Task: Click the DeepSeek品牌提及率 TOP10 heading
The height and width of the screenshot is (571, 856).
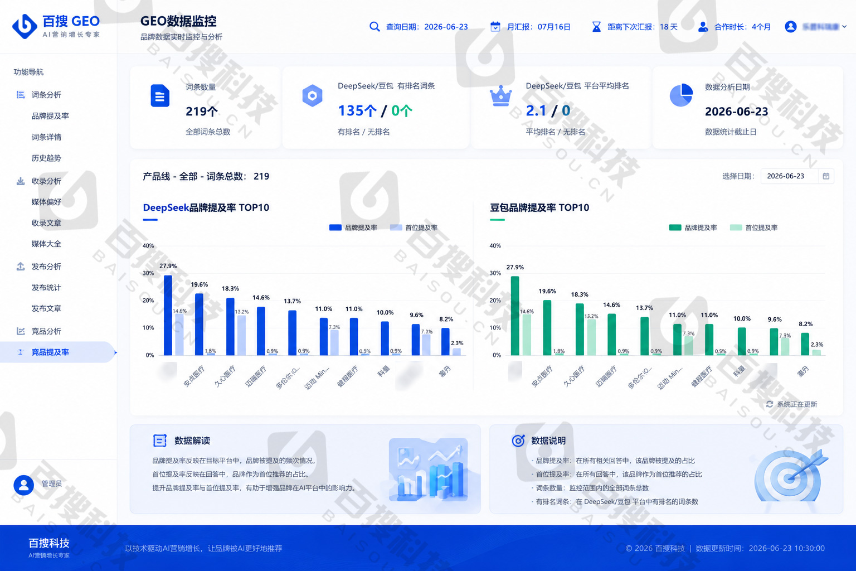Action: click(206, 207)
